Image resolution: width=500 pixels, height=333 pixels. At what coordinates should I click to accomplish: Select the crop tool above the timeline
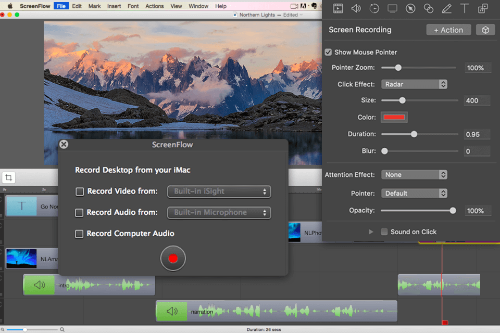click(x=8, y=177)
